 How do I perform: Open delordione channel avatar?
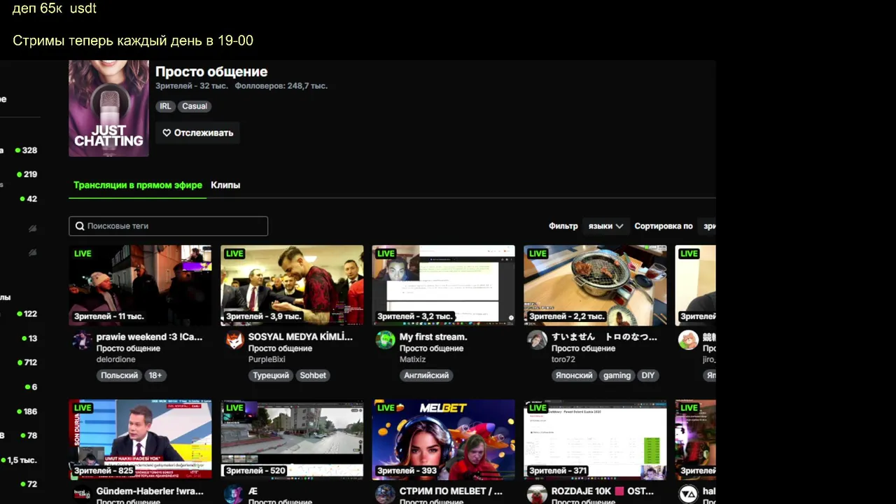pyautogui.click(x=83, y=340)
